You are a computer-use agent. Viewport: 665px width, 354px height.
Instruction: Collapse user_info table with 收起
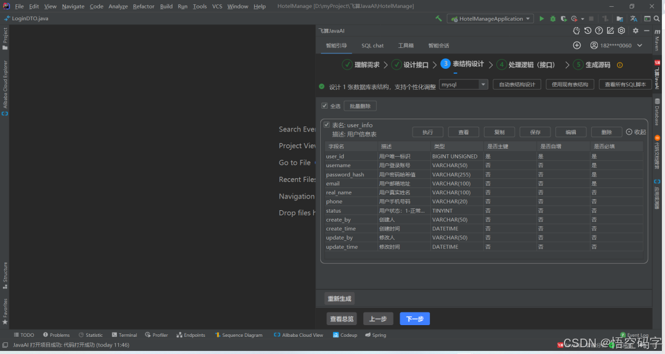point(636,132)
